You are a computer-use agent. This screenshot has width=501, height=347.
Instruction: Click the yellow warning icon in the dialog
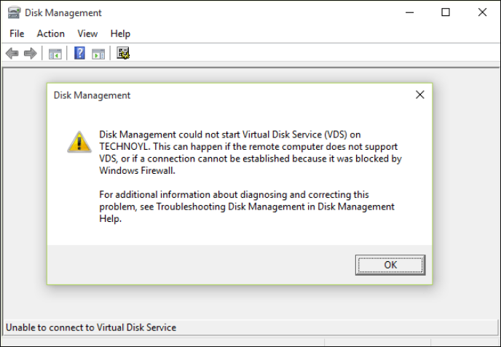tap(79, 141)
